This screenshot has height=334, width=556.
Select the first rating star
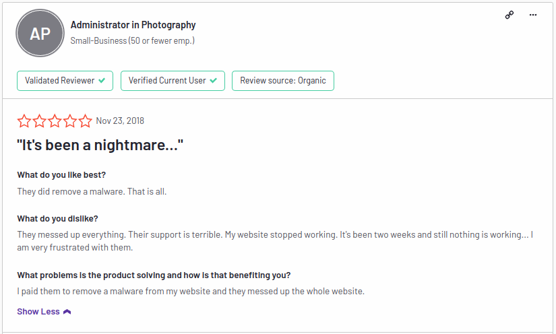point(24,121)
